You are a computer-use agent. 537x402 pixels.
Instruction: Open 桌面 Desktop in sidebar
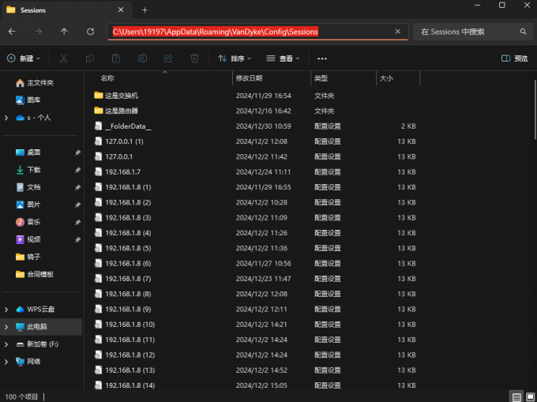click(x=28, y=152)
